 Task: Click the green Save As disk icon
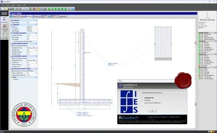[x=13, y=9]
